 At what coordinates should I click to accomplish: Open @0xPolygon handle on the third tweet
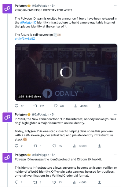[x=40, y=155]
